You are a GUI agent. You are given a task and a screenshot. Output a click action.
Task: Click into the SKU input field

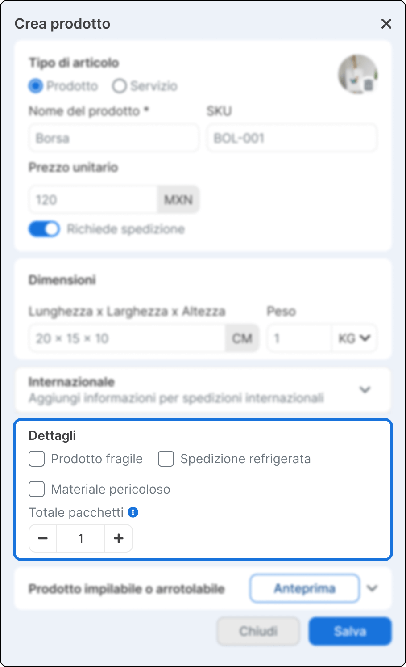click(292, 138)
